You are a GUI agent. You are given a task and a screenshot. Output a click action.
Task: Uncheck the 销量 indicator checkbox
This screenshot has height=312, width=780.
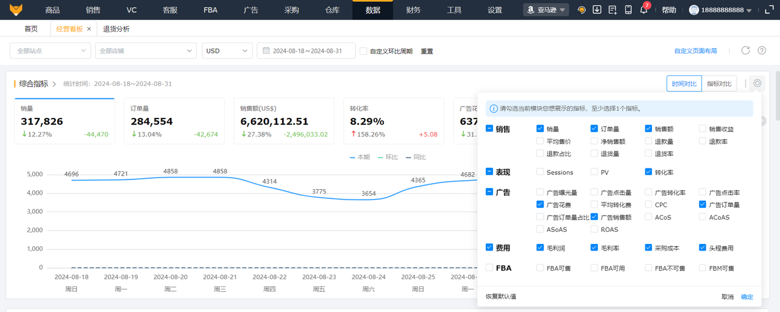(x=540, y=129)
